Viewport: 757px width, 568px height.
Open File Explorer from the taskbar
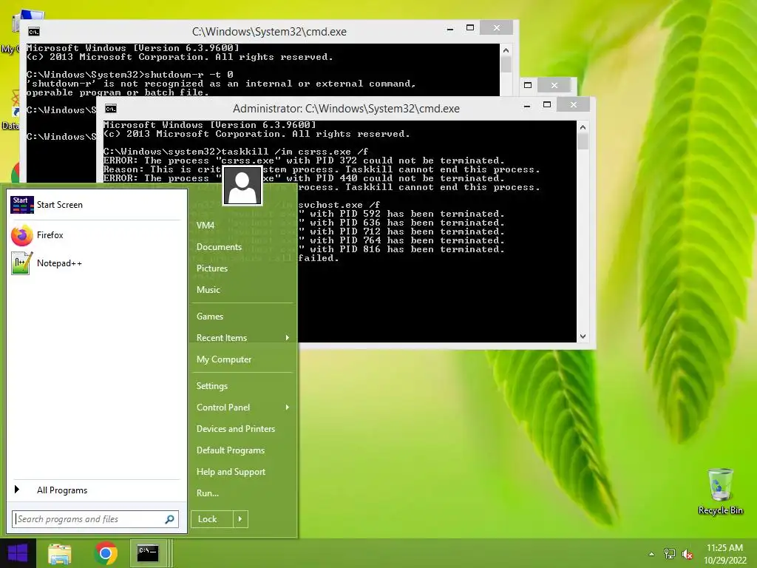point(60,553)
